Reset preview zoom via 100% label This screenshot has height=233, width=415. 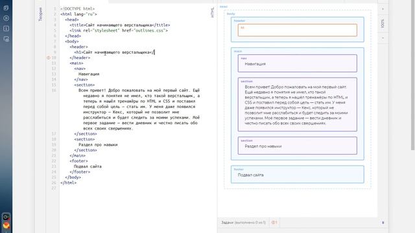point(383,23)
